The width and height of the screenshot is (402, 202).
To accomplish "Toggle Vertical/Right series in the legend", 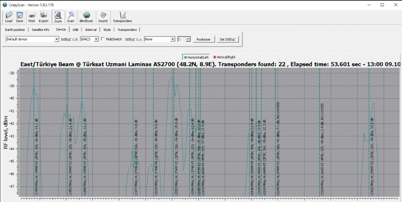I will coord(224,57).
